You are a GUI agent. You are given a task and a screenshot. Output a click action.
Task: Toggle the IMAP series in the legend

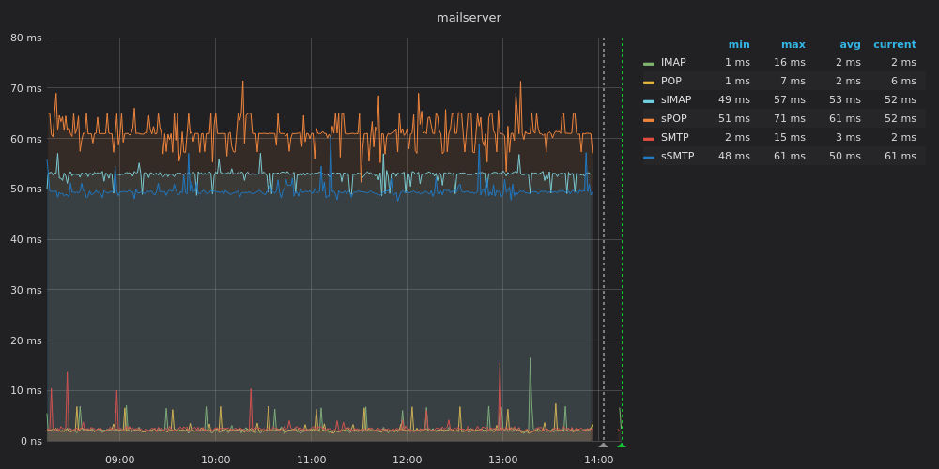[x=673, y=62]
